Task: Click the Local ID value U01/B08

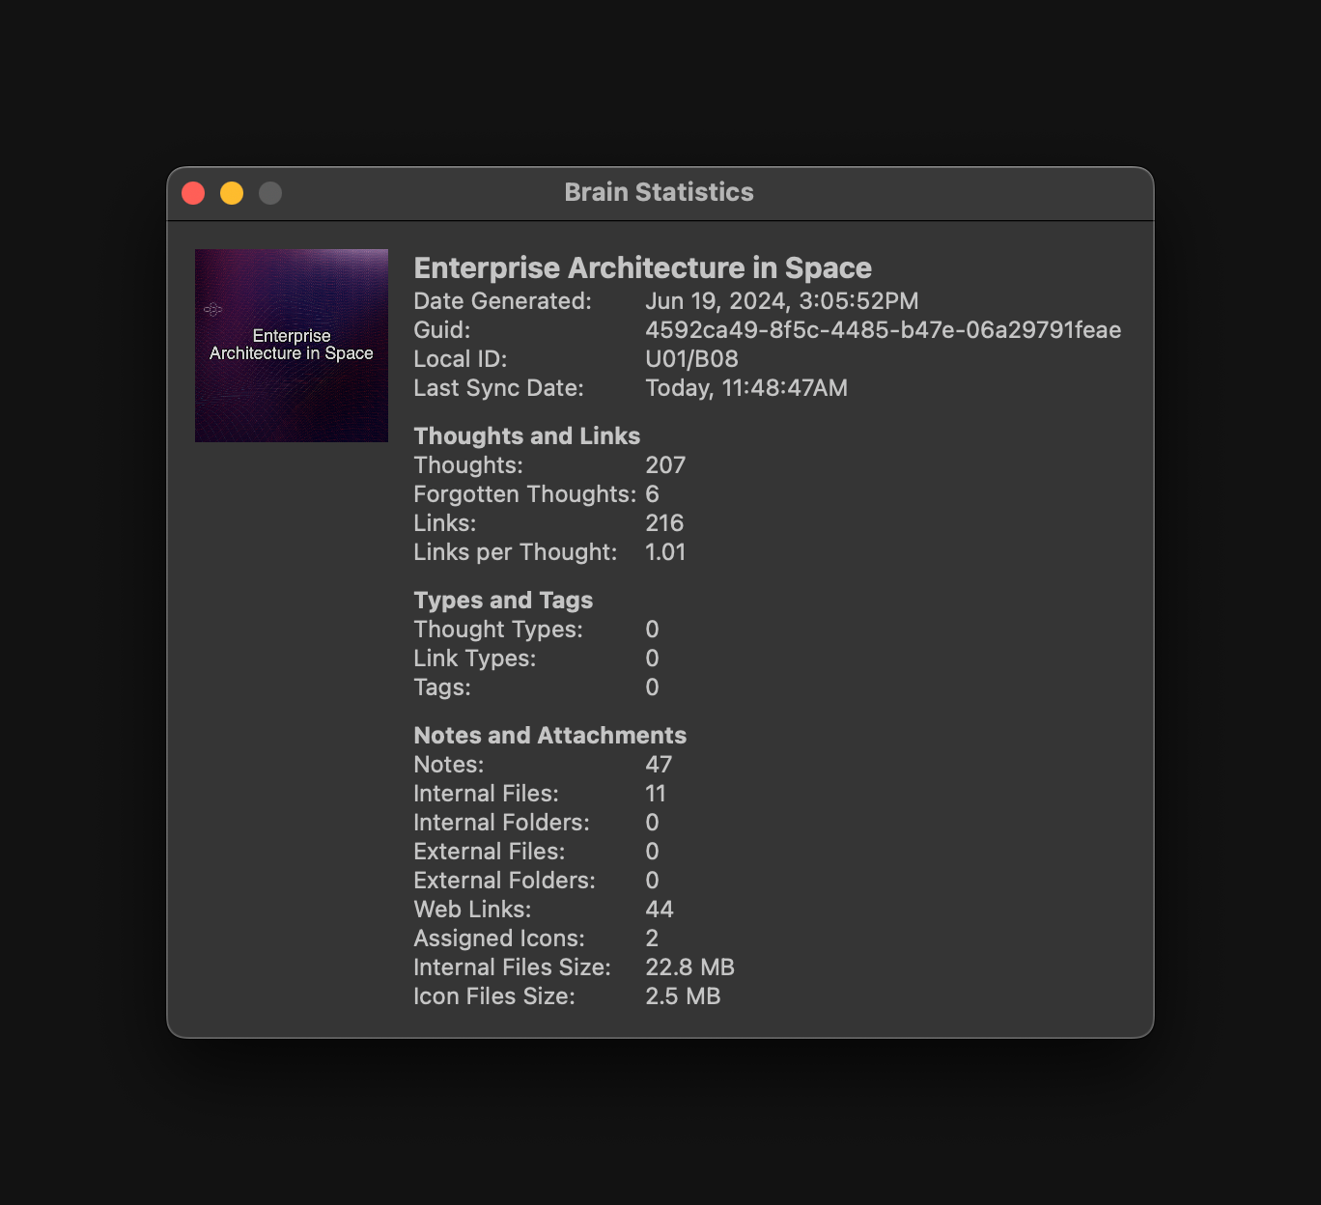Action: pyautogui.click(x=691, y=359)
